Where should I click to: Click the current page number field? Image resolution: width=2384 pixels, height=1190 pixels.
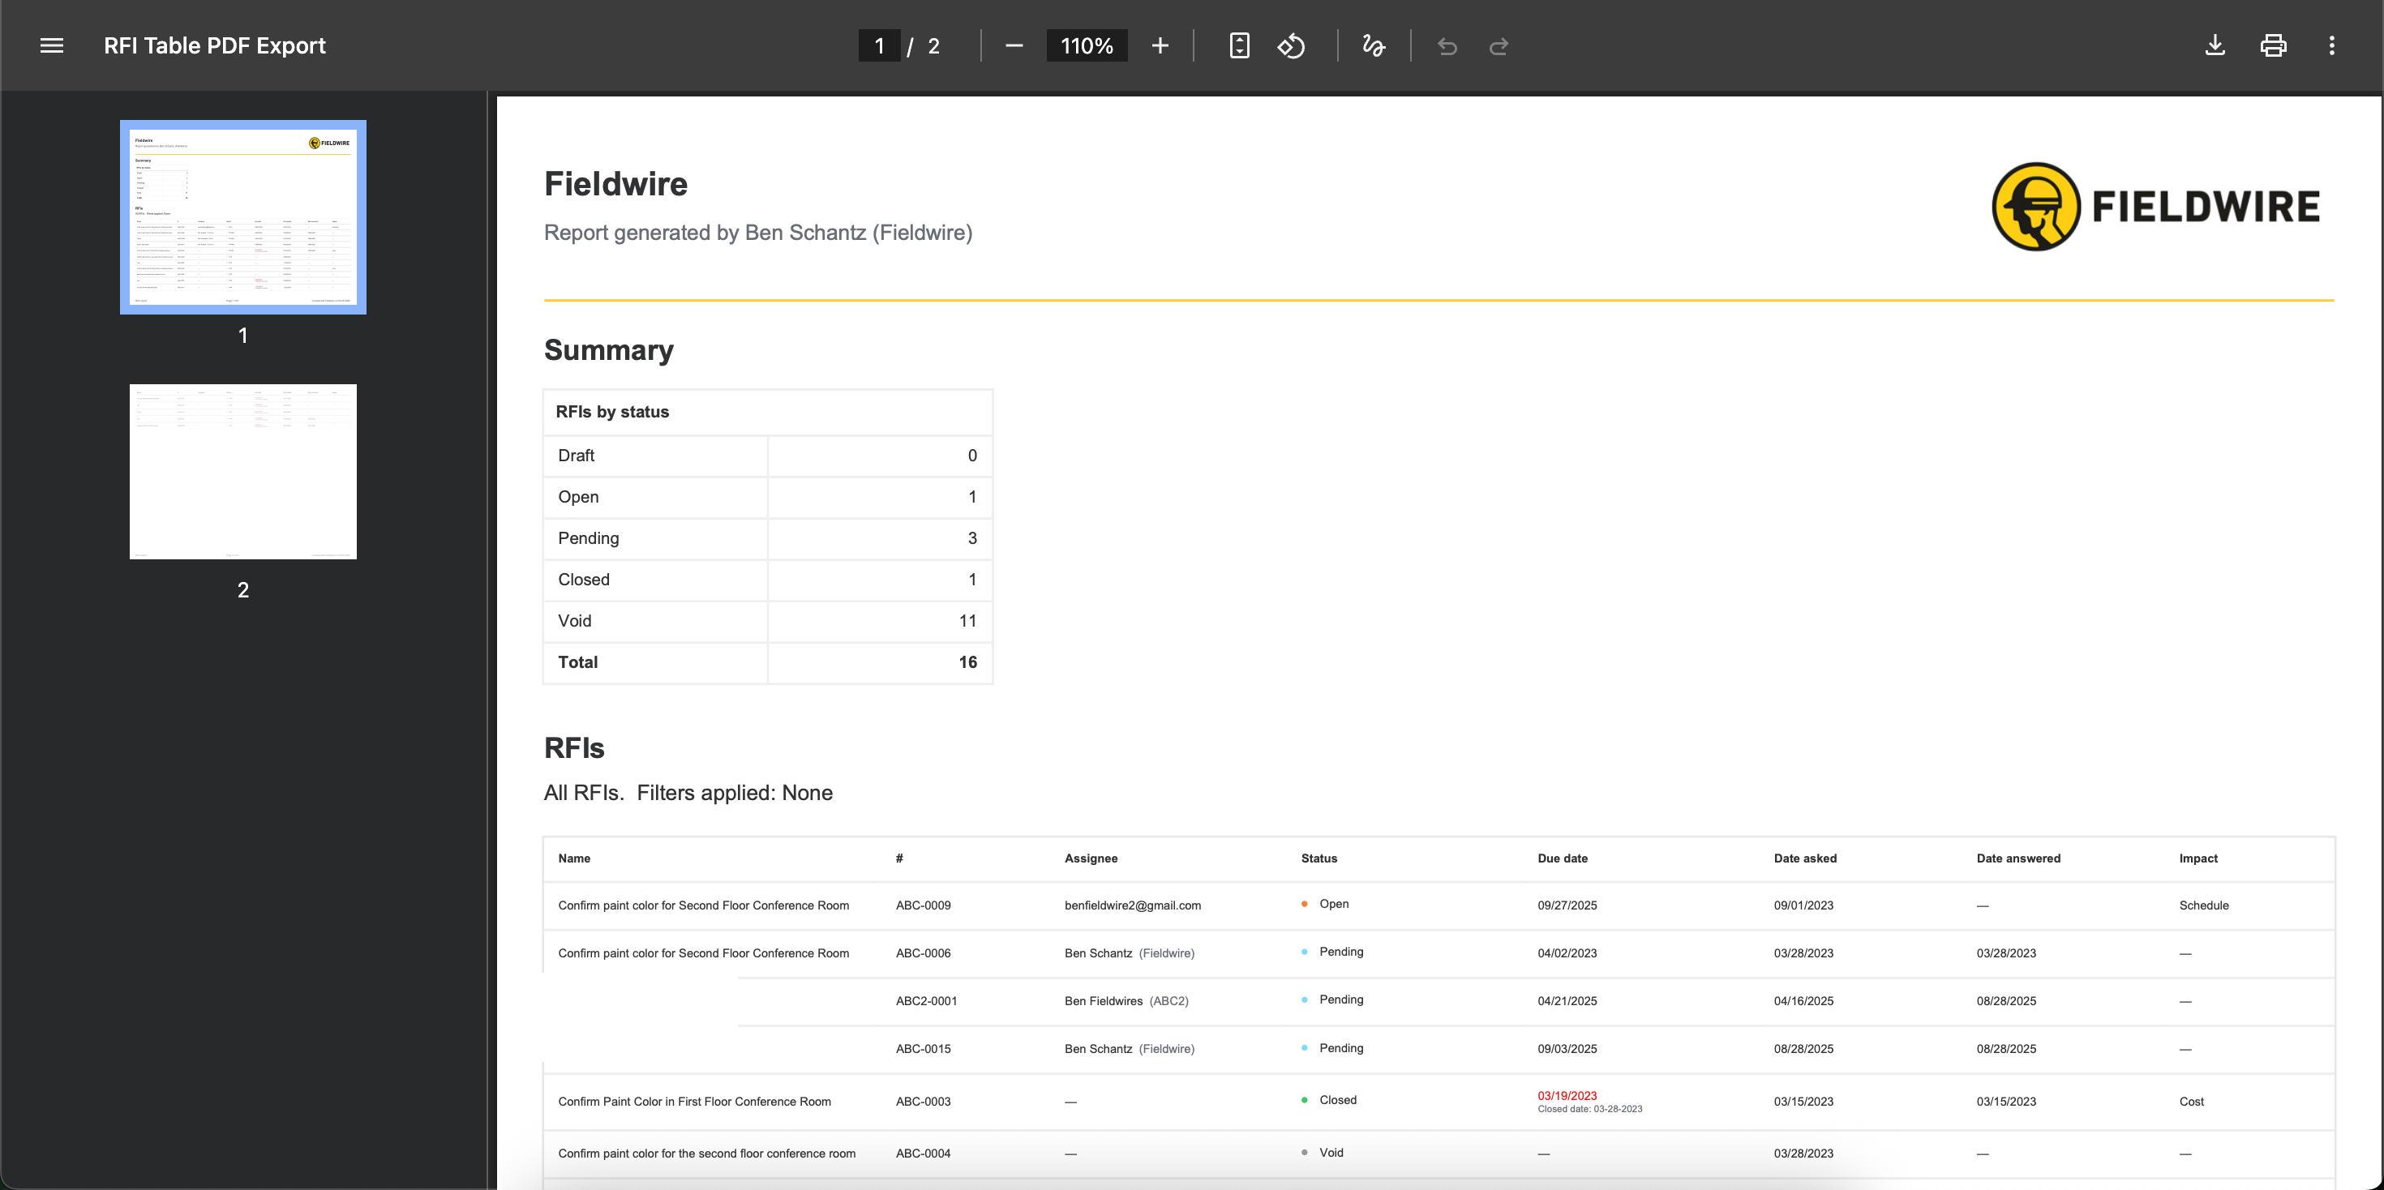point(878,45)
